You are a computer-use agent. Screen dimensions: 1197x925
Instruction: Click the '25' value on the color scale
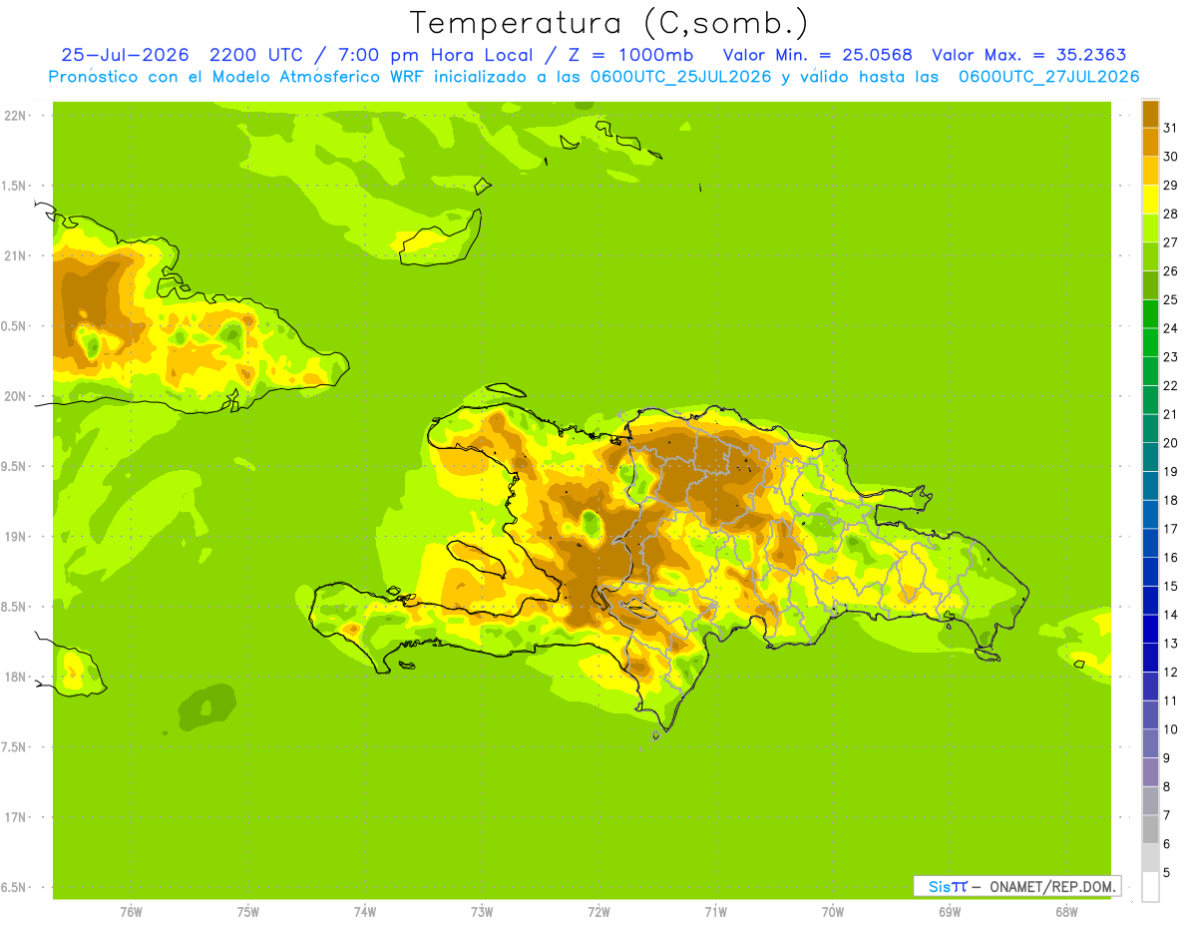point(1170,299)
